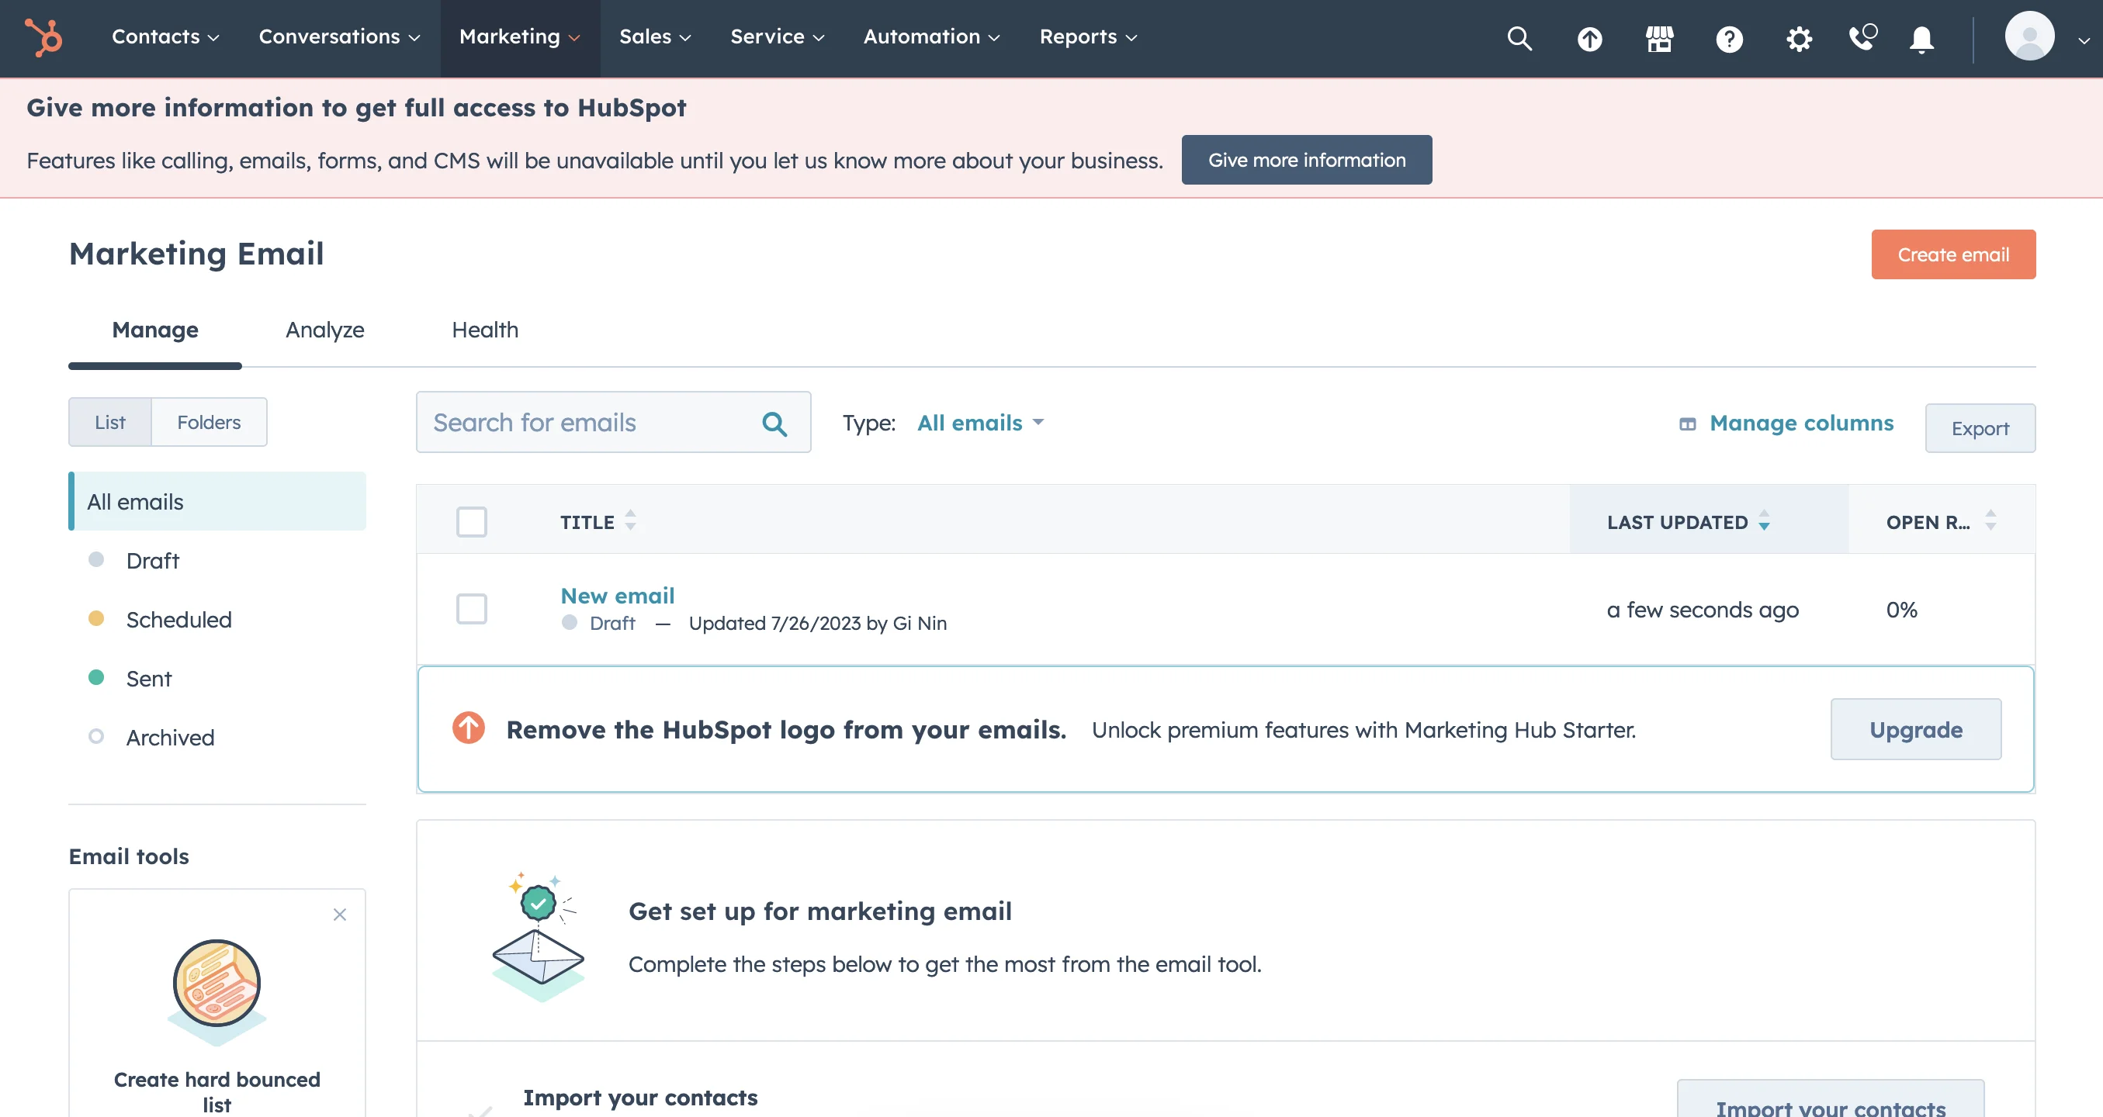Click Give more information button
The height and width of the screenshot is (1117, 2103).
click(x=1306, y=160)
